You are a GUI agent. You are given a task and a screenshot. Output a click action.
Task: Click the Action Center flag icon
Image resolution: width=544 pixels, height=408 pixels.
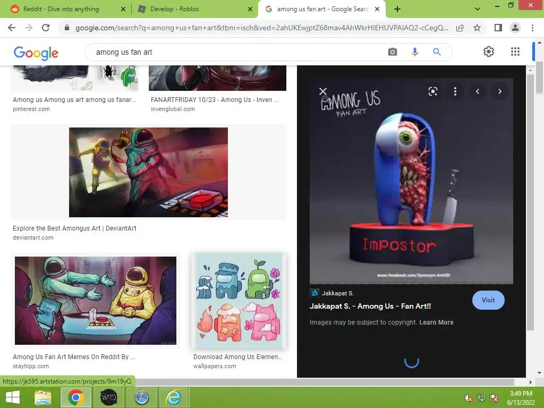click(x=494, y=398)
